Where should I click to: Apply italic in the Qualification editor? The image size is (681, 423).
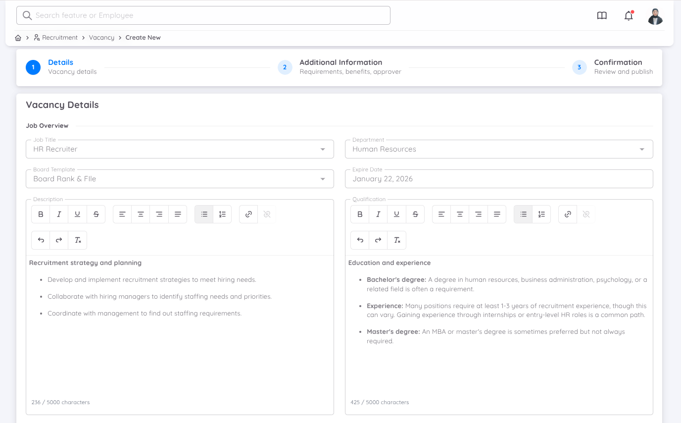click(x=378, y=214)
